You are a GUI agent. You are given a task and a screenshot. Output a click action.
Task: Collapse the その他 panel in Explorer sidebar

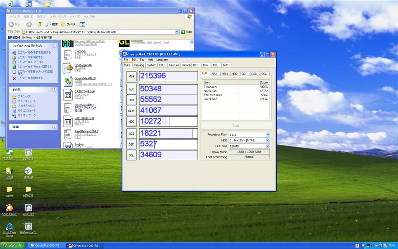point(54,89)
